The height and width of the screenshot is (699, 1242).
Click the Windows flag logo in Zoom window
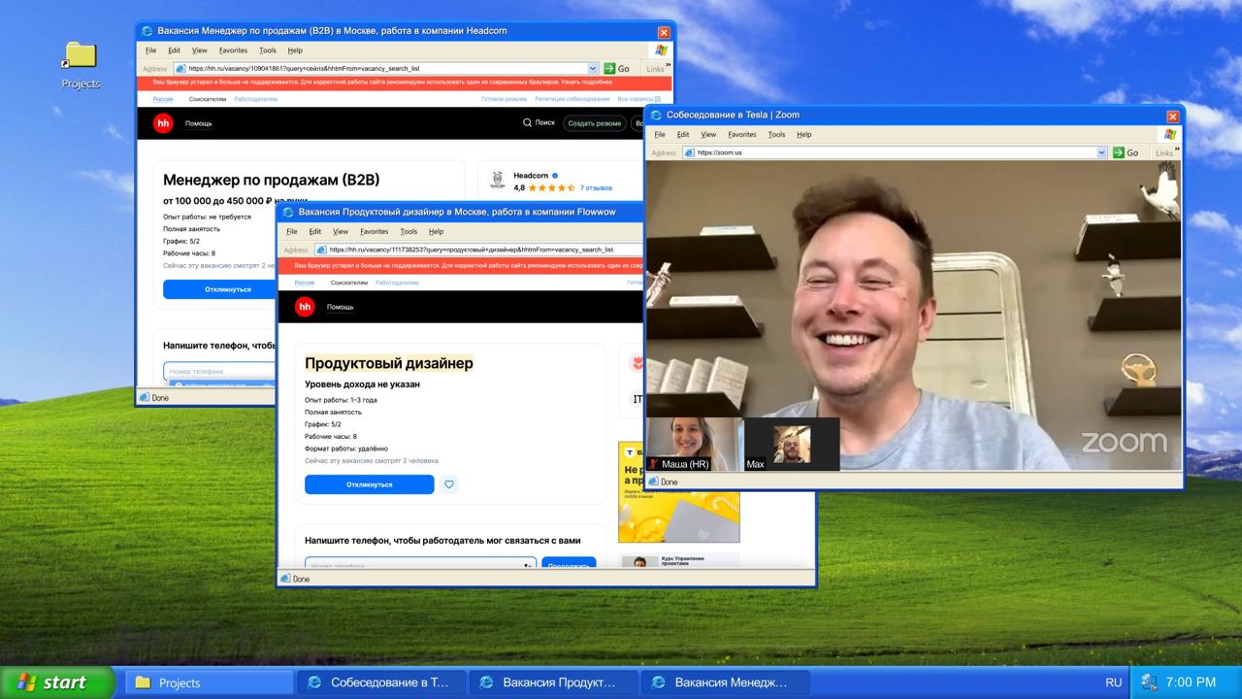(x=1170, y=134)
